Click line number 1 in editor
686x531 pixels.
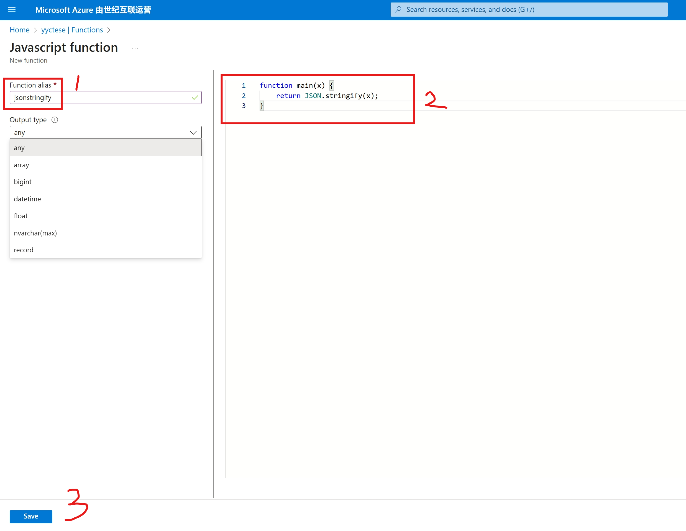(x=244, y=85)
